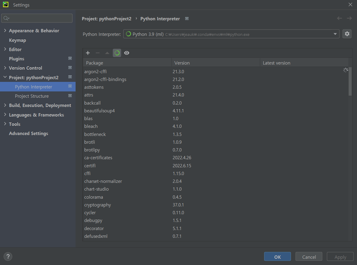The width and height of the screenshot is (357, 265).
Task: Open Keymap settings
Action: 18,40
